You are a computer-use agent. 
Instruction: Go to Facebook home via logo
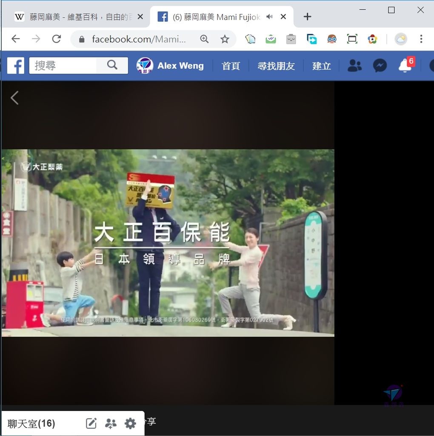16,66
